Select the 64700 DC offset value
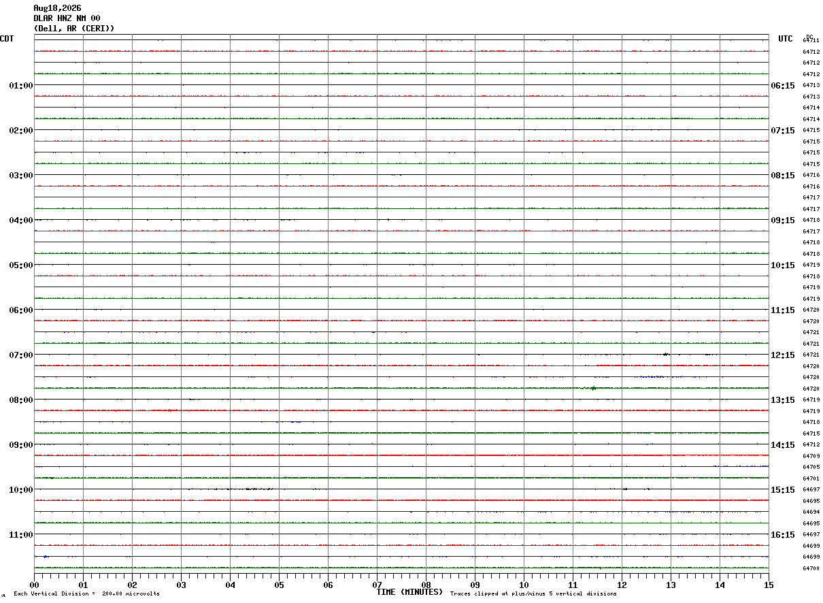 (811, 568)
